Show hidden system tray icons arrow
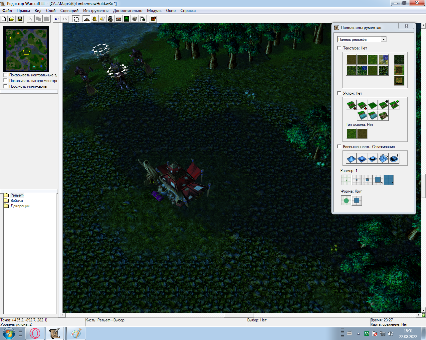This screenshot has height=340, width=426. [x=358, y=334]
